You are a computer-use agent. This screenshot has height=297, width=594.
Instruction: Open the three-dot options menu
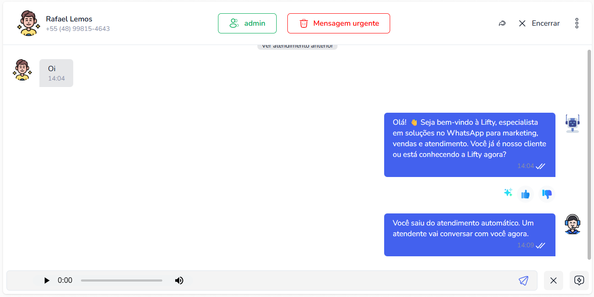click(577, 24)
